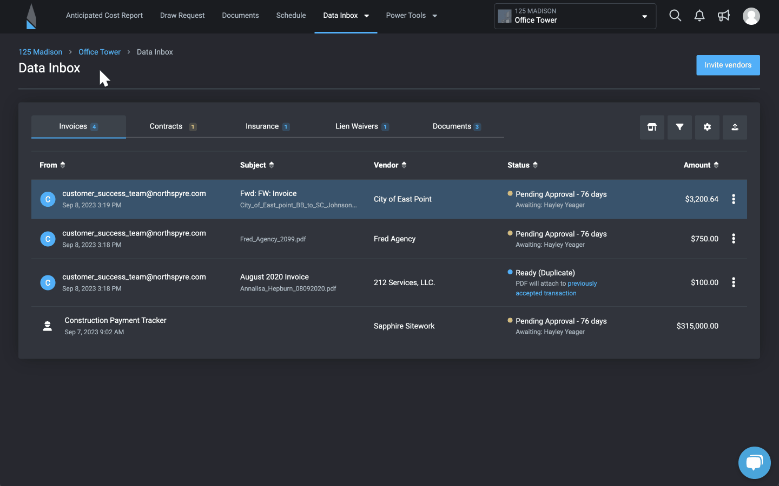Screen dimensions: 779x486
Task: Go to the Schedule page
Action: point(291,16)
